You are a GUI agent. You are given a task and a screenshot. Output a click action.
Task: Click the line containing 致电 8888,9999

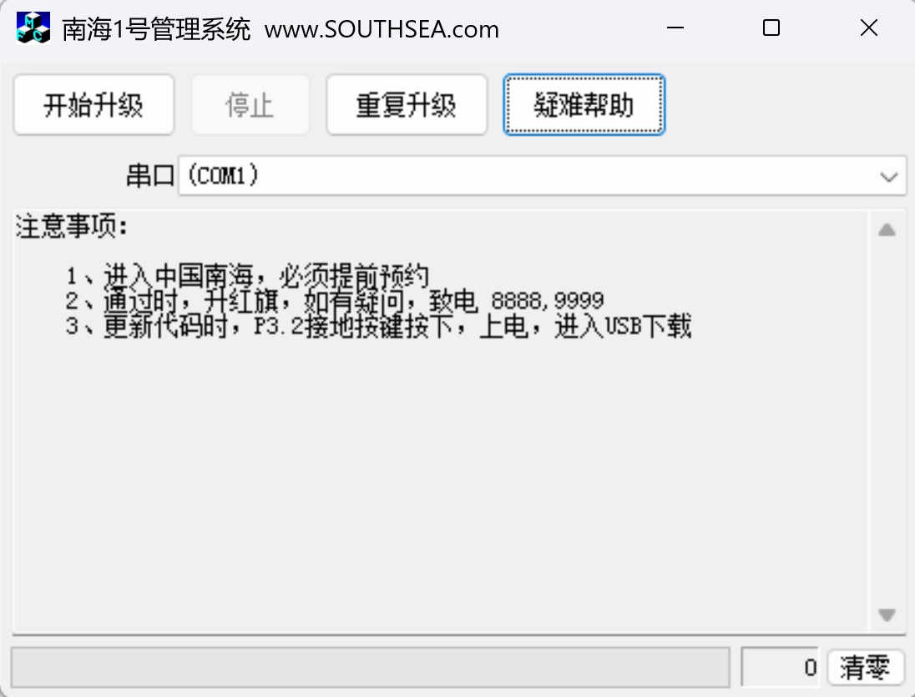click(x=335, y=301)
